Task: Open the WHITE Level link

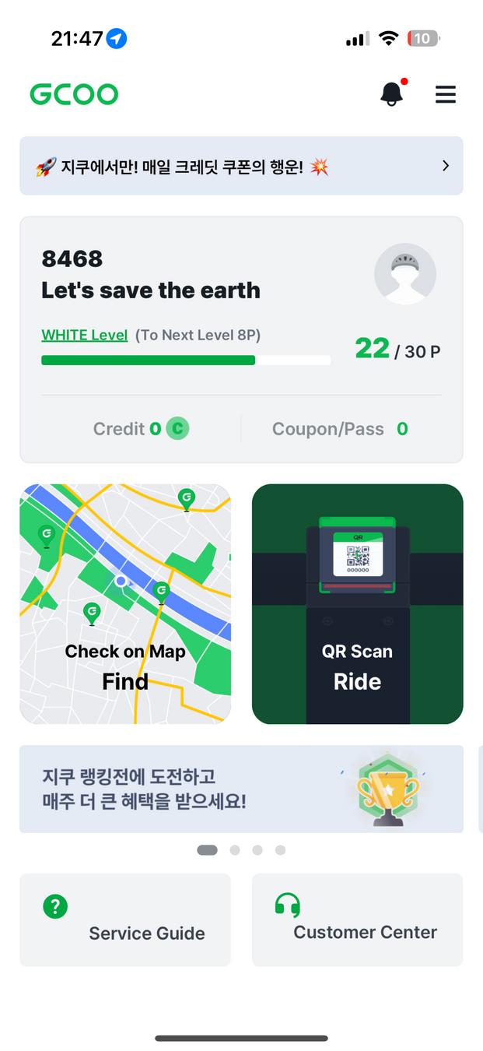Action: (84, 335)
